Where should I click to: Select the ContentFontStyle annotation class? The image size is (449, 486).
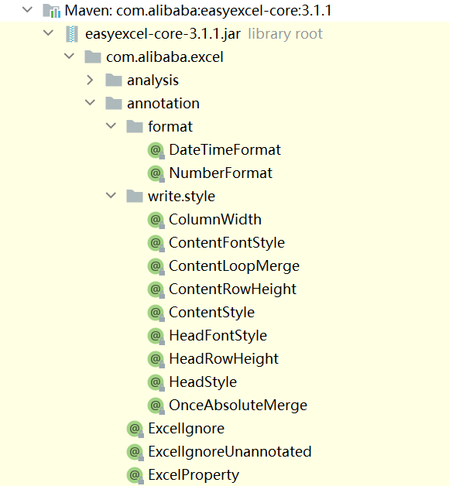click(227, 243)
